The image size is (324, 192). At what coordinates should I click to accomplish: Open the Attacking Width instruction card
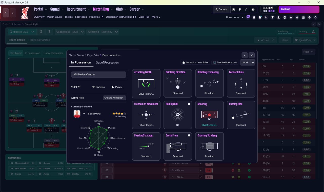[146, 83]
